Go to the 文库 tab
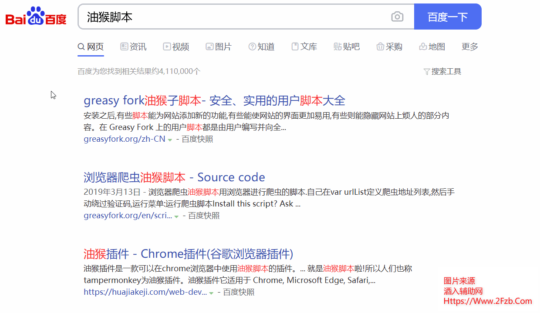 click(304, 47)
